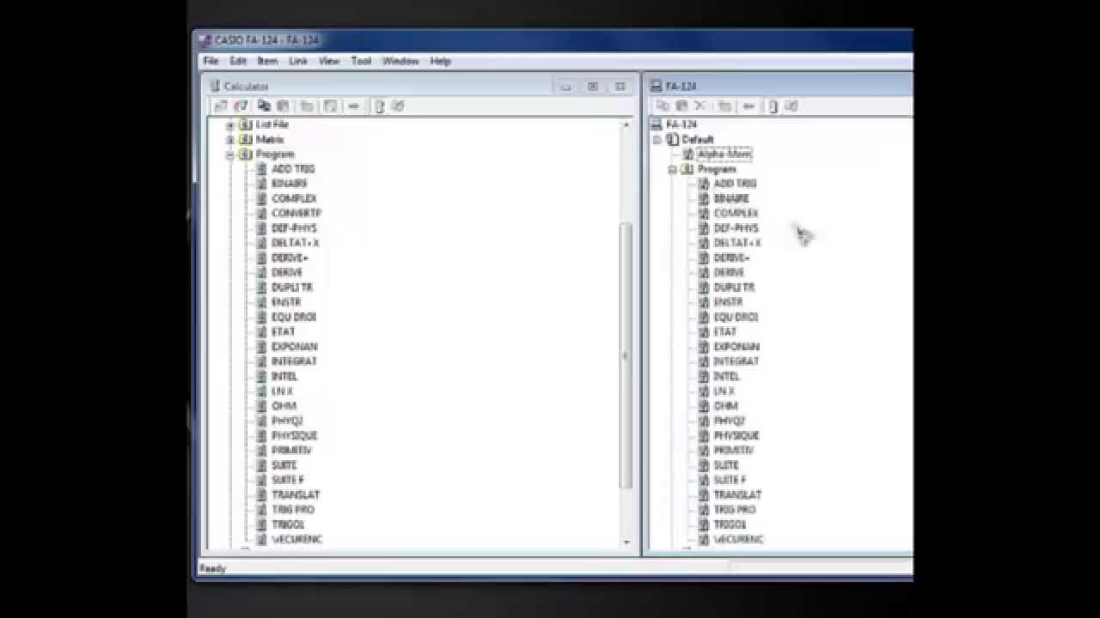
Task: Click the COMPLEX file icon in Calculator pane
Action: click(x=262, y=198)
